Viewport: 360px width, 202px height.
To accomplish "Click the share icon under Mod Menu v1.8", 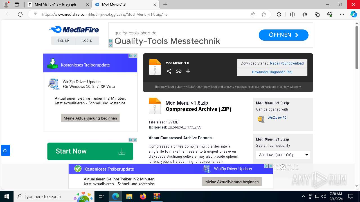I will pyautogui.click(x=169, y=71).
